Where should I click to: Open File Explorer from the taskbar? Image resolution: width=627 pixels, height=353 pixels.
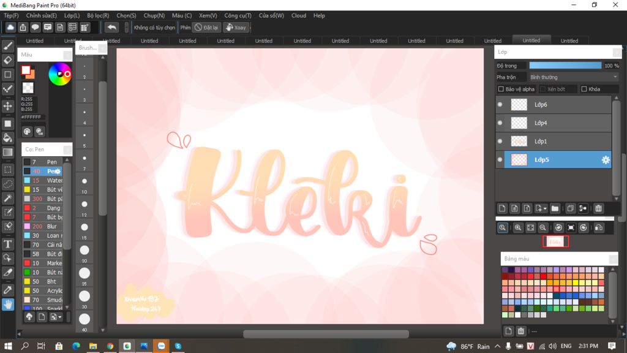[93, 346]
